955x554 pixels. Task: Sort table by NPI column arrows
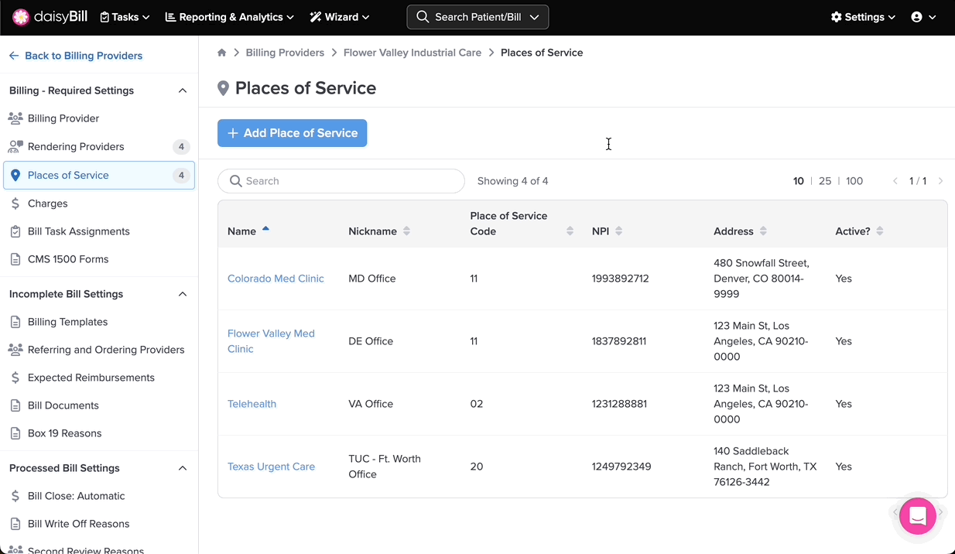click(x=618, y=231)
